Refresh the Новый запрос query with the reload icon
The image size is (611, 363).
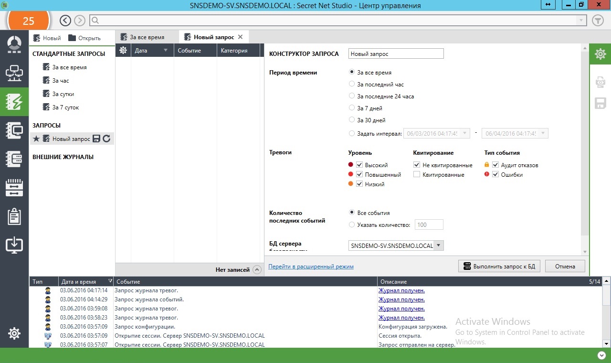click(x=106, y=139)
